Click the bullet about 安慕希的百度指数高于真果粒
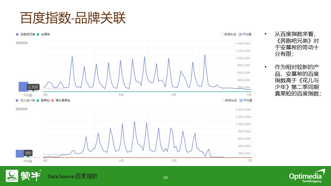The image size is (331, 186). [x=298, y=80]
